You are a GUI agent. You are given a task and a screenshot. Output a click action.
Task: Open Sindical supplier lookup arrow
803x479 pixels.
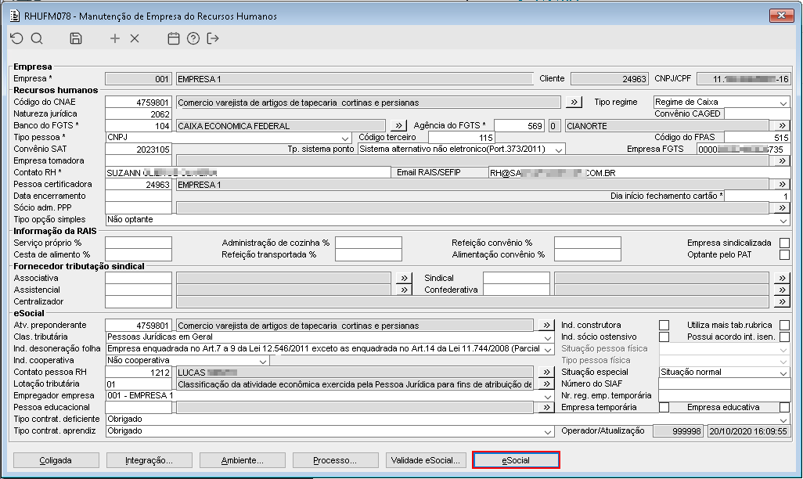tap(782, 278)
